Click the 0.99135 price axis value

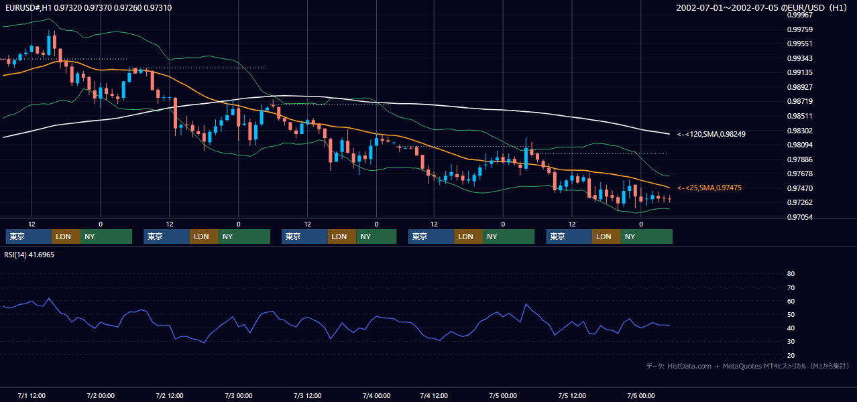(x=799, y=72)
